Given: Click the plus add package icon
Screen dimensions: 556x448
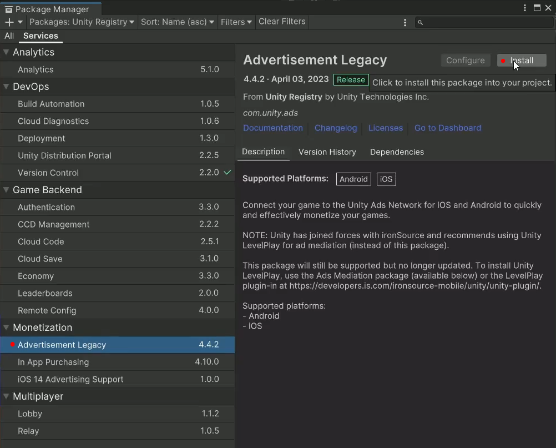Looking at the screenshot, I should (x=9, y=22).
